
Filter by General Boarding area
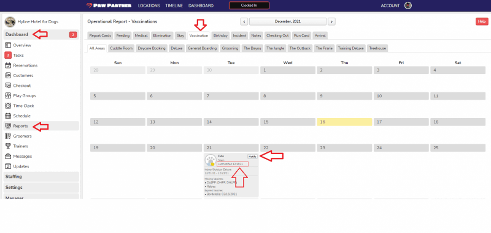click(x=203, y=48)
